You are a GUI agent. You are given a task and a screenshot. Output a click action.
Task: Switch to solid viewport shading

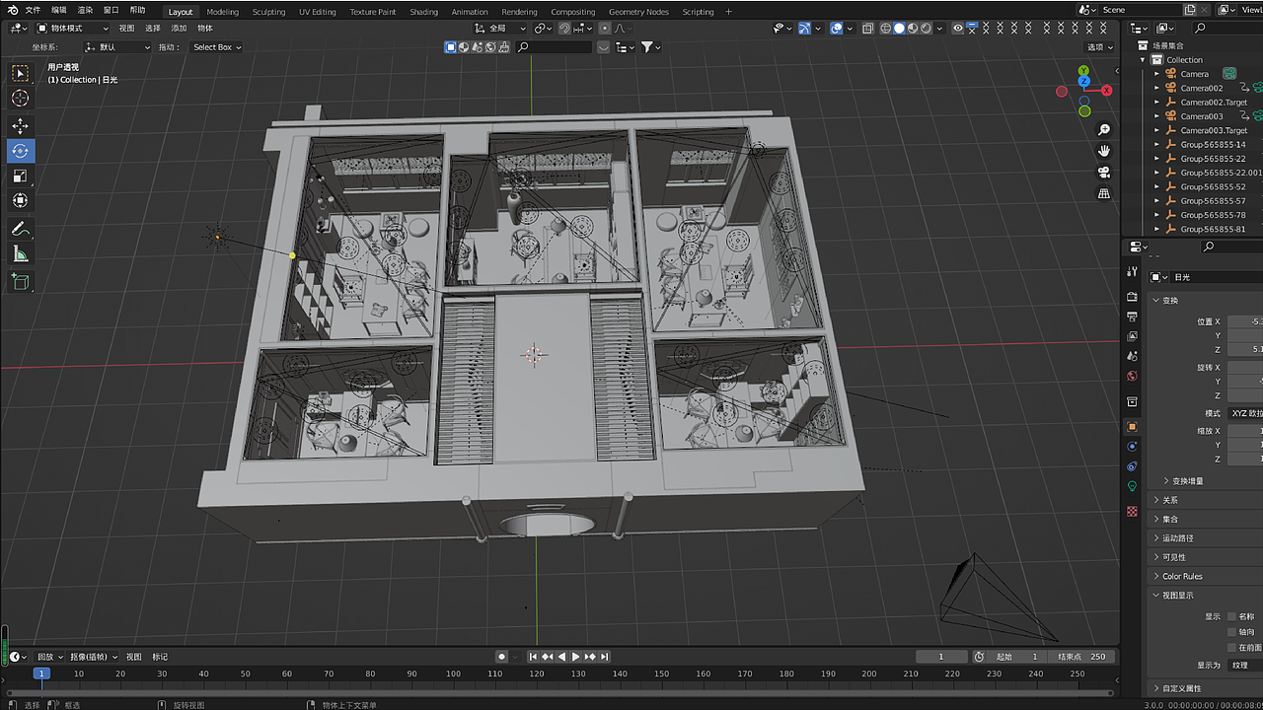tap(899, 29)
